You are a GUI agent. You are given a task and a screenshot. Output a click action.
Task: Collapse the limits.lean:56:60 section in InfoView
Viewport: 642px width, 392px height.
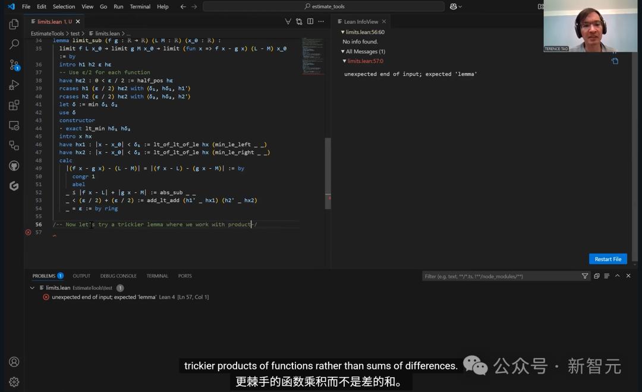pyautogui.click(x=342, y=32)
